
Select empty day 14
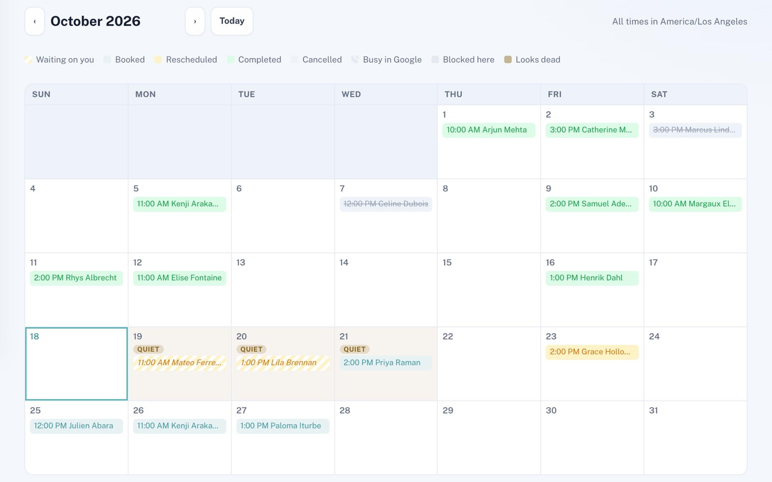click(386, 290)
